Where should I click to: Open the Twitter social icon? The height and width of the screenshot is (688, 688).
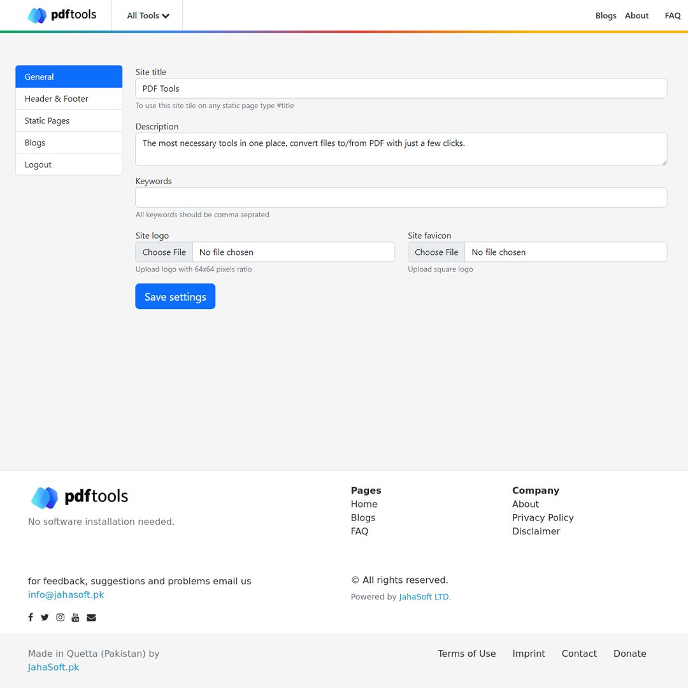click(45, 617)
